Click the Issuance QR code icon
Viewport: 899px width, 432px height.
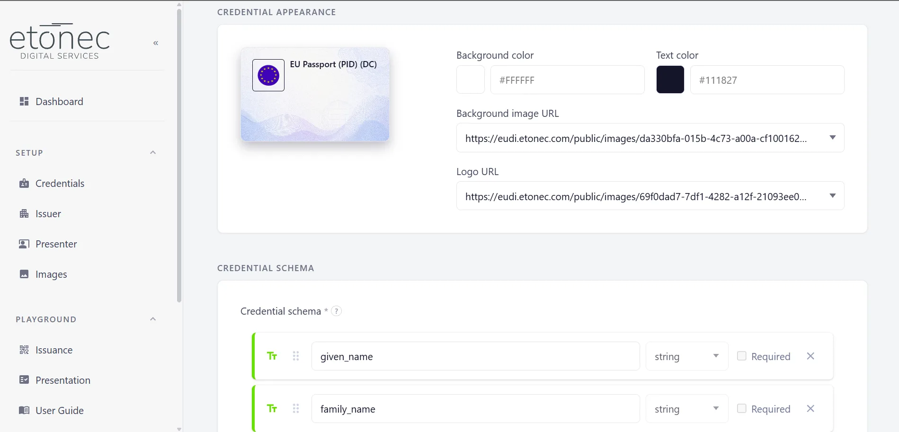pyautogui.click(x=24, y=350)
